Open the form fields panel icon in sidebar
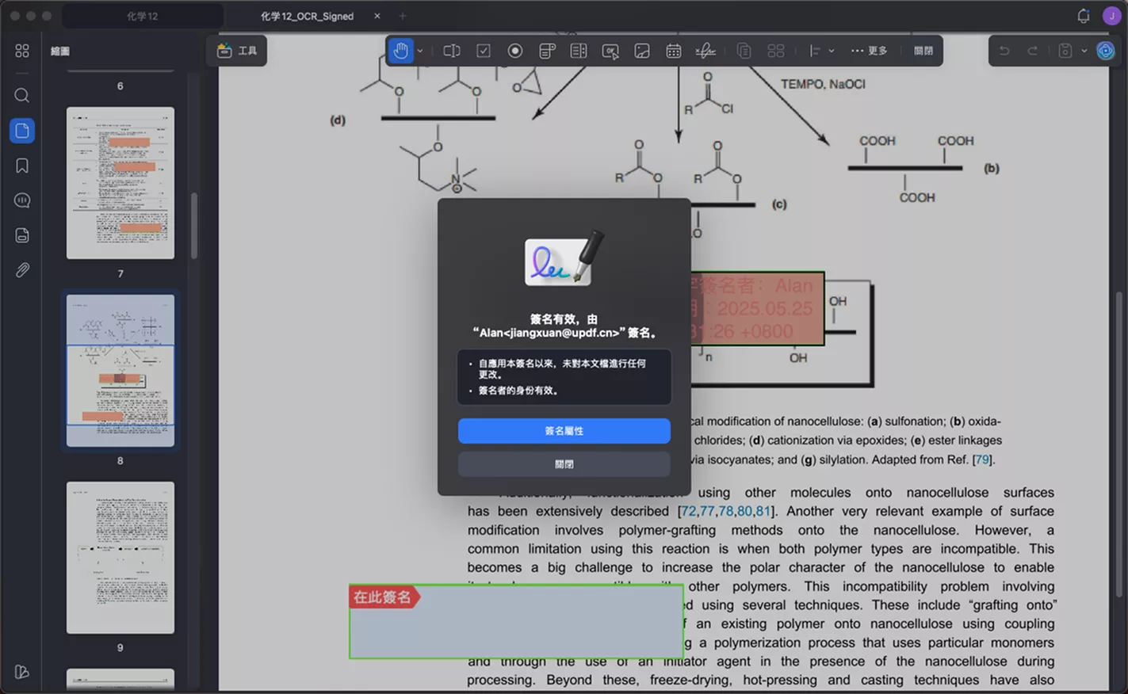The height and width of the screenshot is (694, 1128). pyautogui.click(x=22, y=235)
